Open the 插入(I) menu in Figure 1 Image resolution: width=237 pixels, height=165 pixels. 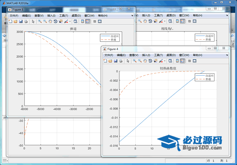click(x=51, y=16)
